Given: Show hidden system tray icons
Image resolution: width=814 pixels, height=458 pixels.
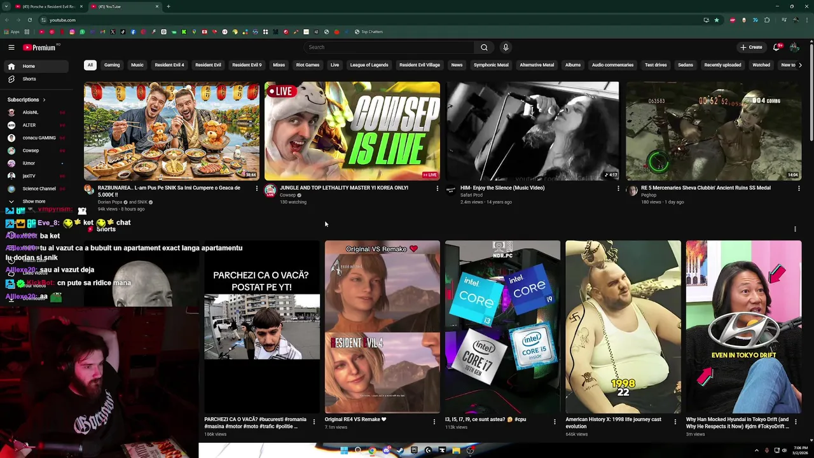Looking at the screenshot, I should click(757, 450).
